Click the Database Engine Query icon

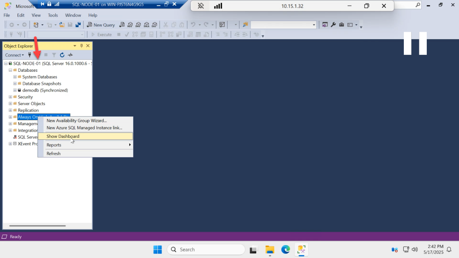click(x=122, y=25)
